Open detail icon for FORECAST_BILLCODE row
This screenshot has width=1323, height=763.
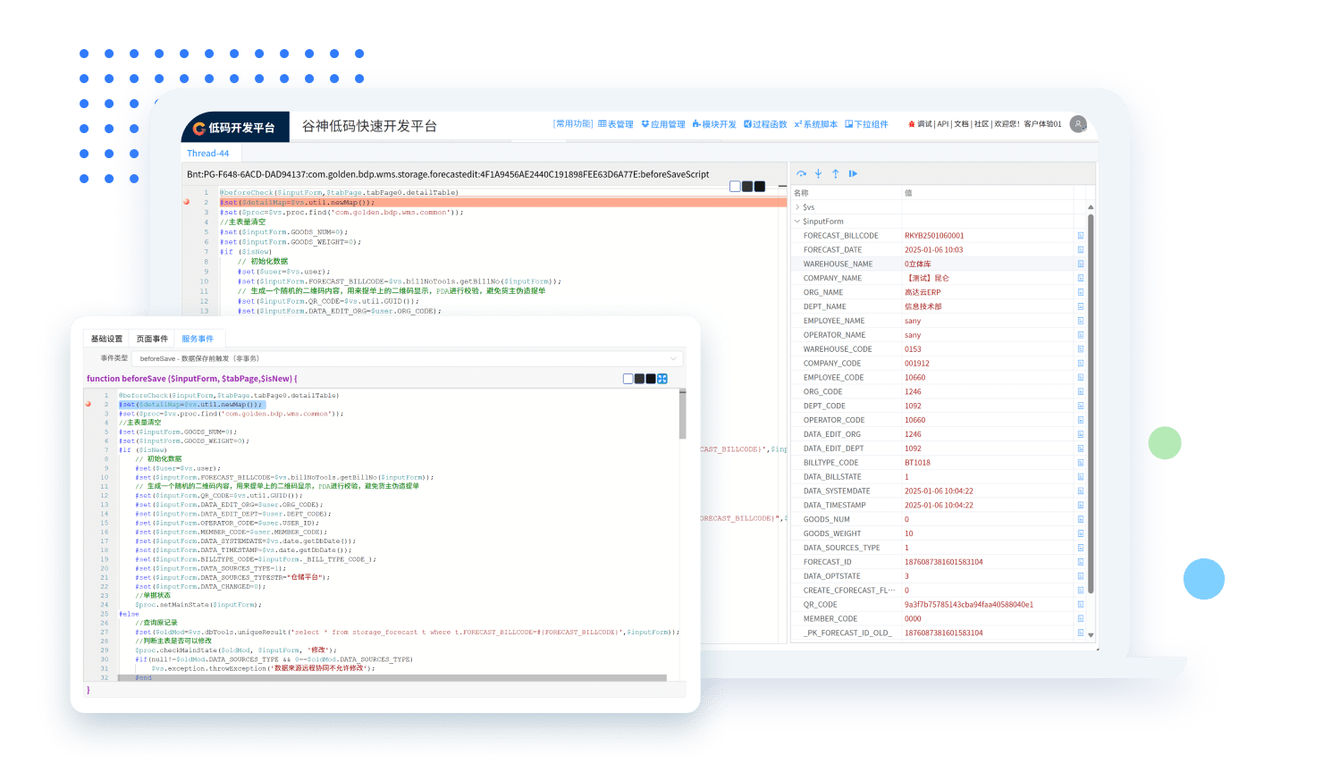(1080, 236)
